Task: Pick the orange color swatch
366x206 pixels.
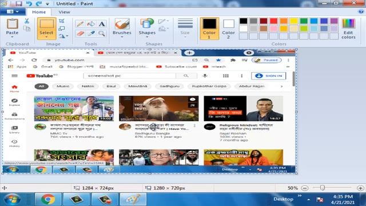Action: (x=284, y=21)
